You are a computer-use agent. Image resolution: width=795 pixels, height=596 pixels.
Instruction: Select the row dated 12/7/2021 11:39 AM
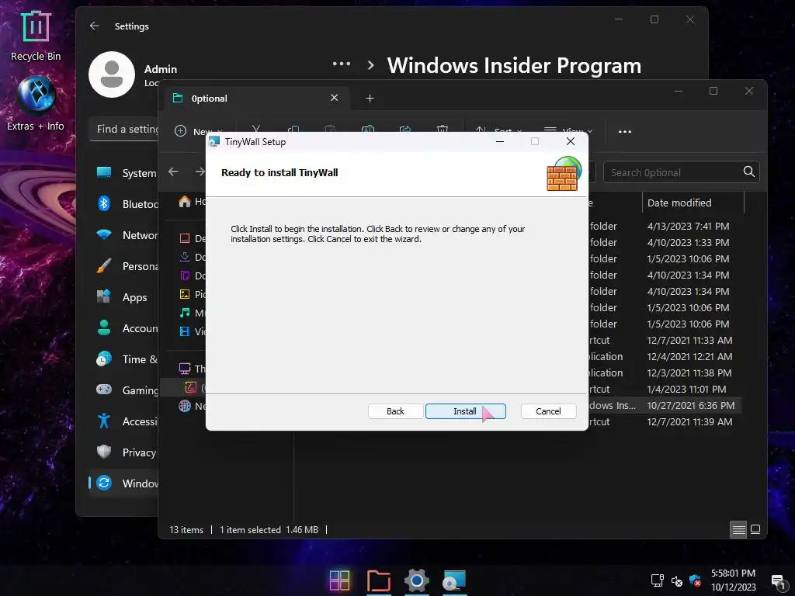pos(667,421)
